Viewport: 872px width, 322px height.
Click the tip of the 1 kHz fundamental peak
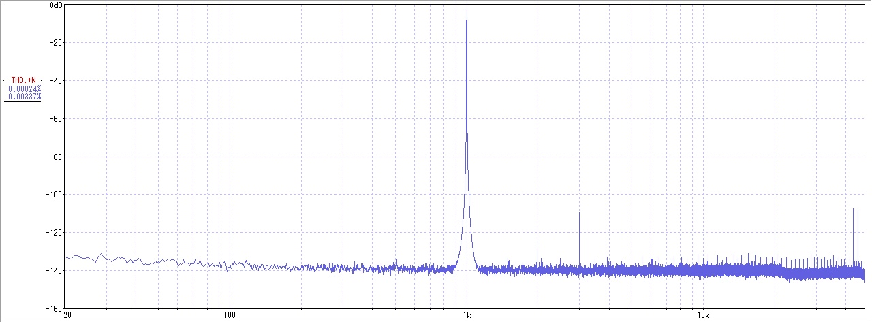467,10
